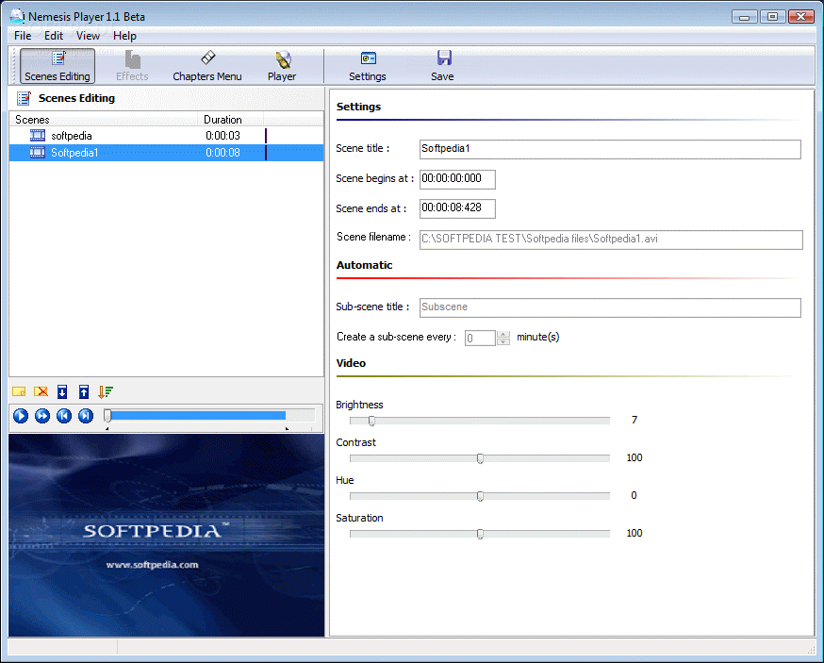Open the Help menu
The image size is (824, 663).
124,36
